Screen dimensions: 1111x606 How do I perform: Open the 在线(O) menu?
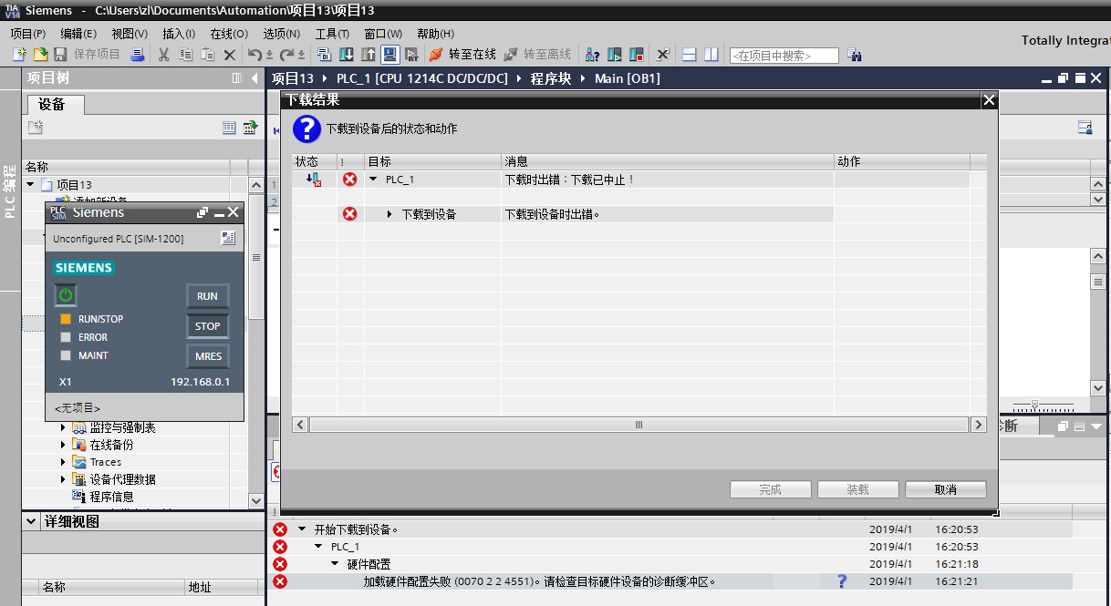[x=228, y=34]
